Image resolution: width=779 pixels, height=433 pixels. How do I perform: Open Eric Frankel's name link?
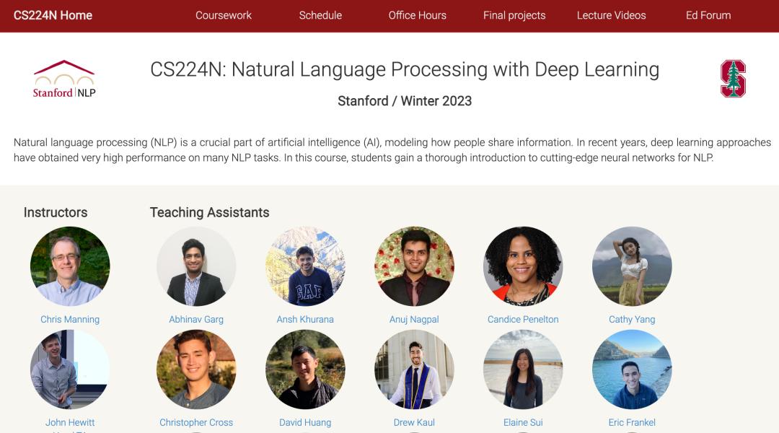[632, 422]
